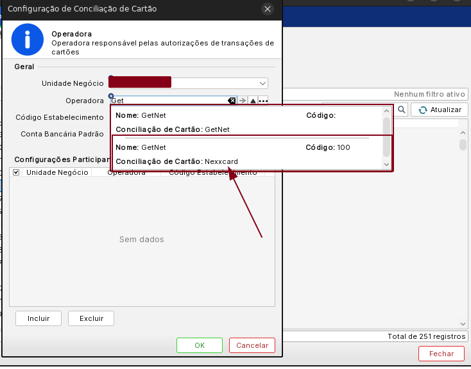
Task: Toggle the select-all checkbox in table header
Action: point(16,172)
